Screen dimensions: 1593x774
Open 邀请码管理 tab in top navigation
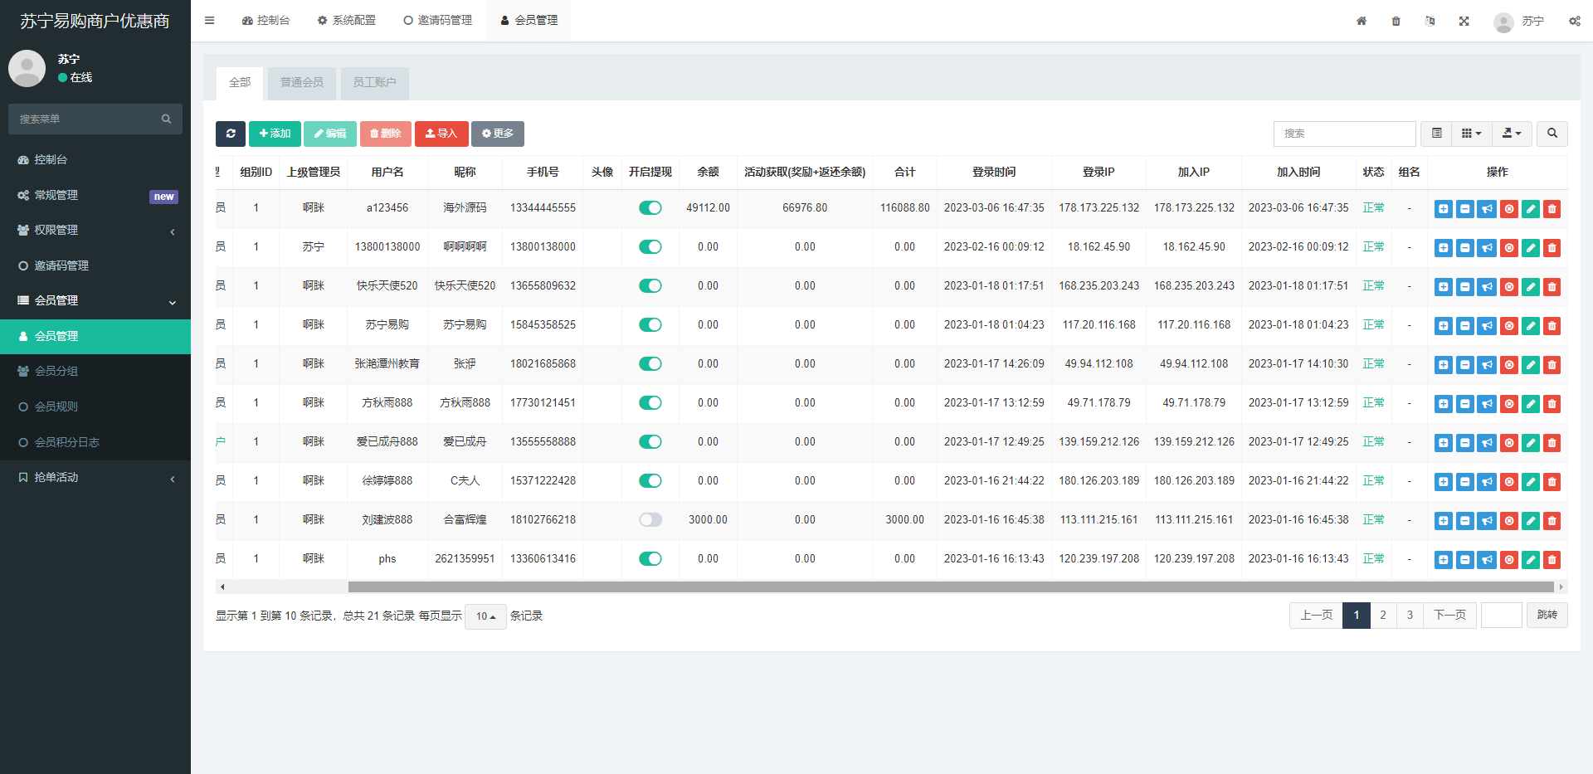(x=437, y=21)
